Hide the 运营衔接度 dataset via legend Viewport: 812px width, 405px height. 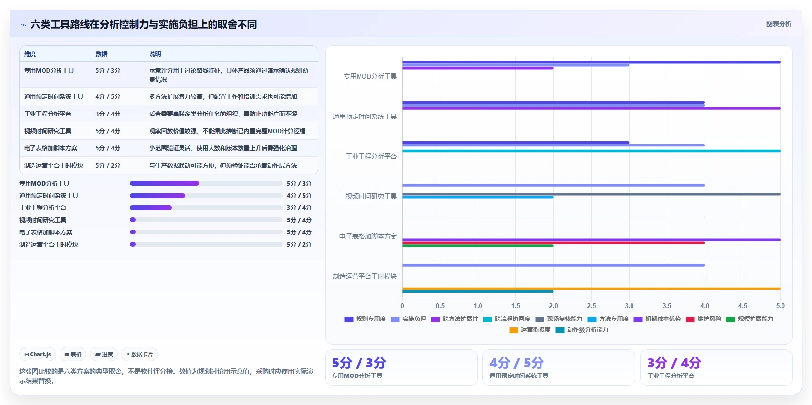(530, 330)
